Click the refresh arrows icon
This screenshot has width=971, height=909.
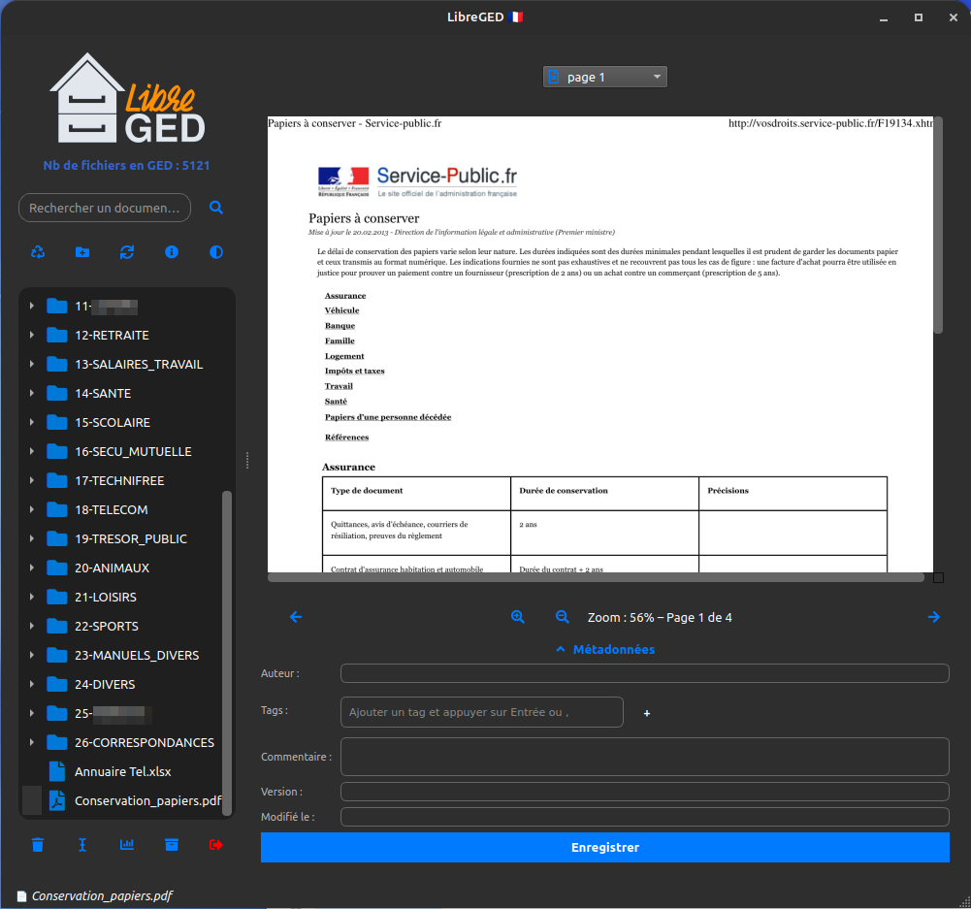pyautogui.click(x=127, y=252)
